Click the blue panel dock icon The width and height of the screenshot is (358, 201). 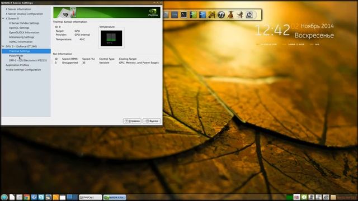click(202, 15)
